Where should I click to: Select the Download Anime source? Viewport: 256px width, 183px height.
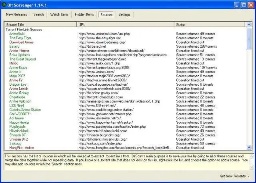tap(21, 42)
